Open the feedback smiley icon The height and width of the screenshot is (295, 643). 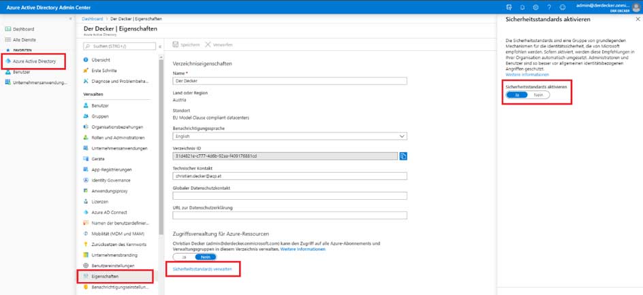click(x=563, y=7)
